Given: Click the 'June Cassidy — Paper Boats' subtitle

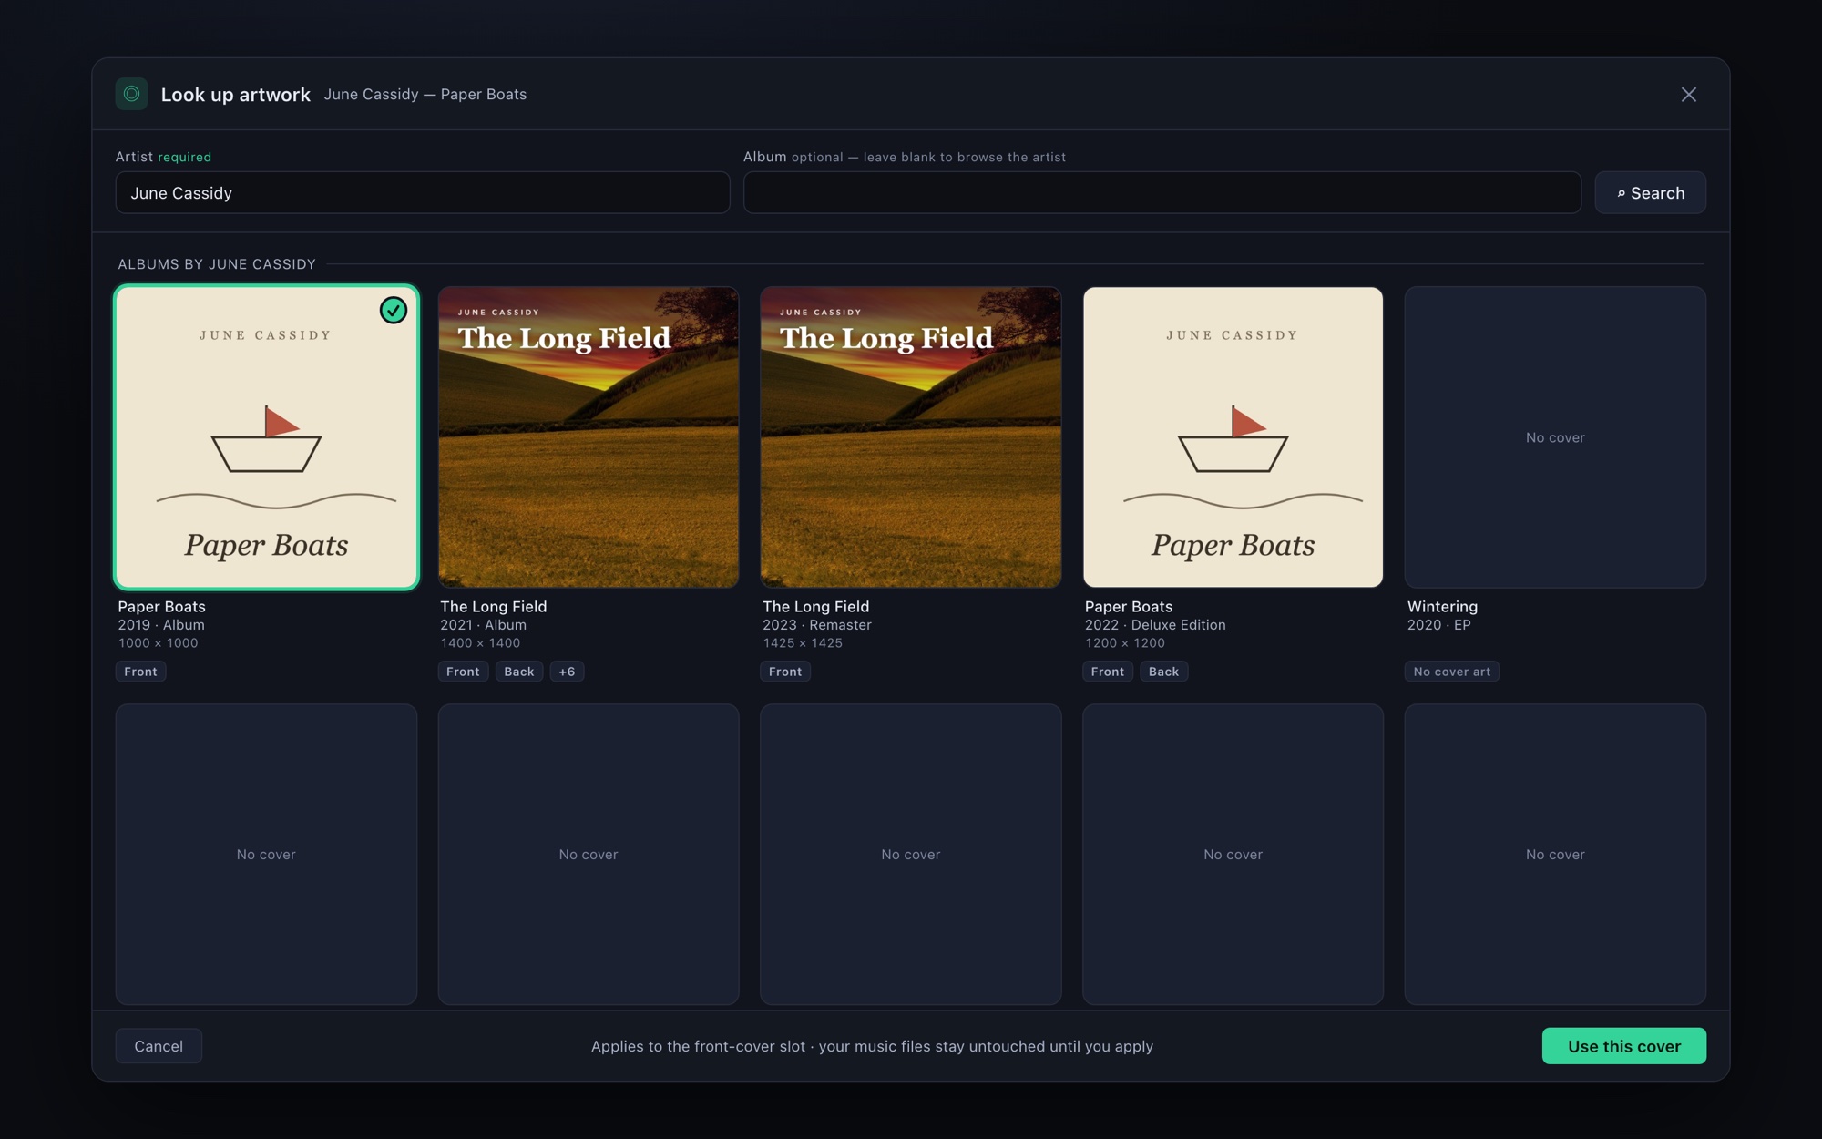Looking at the screenshot, I should 425,95.
